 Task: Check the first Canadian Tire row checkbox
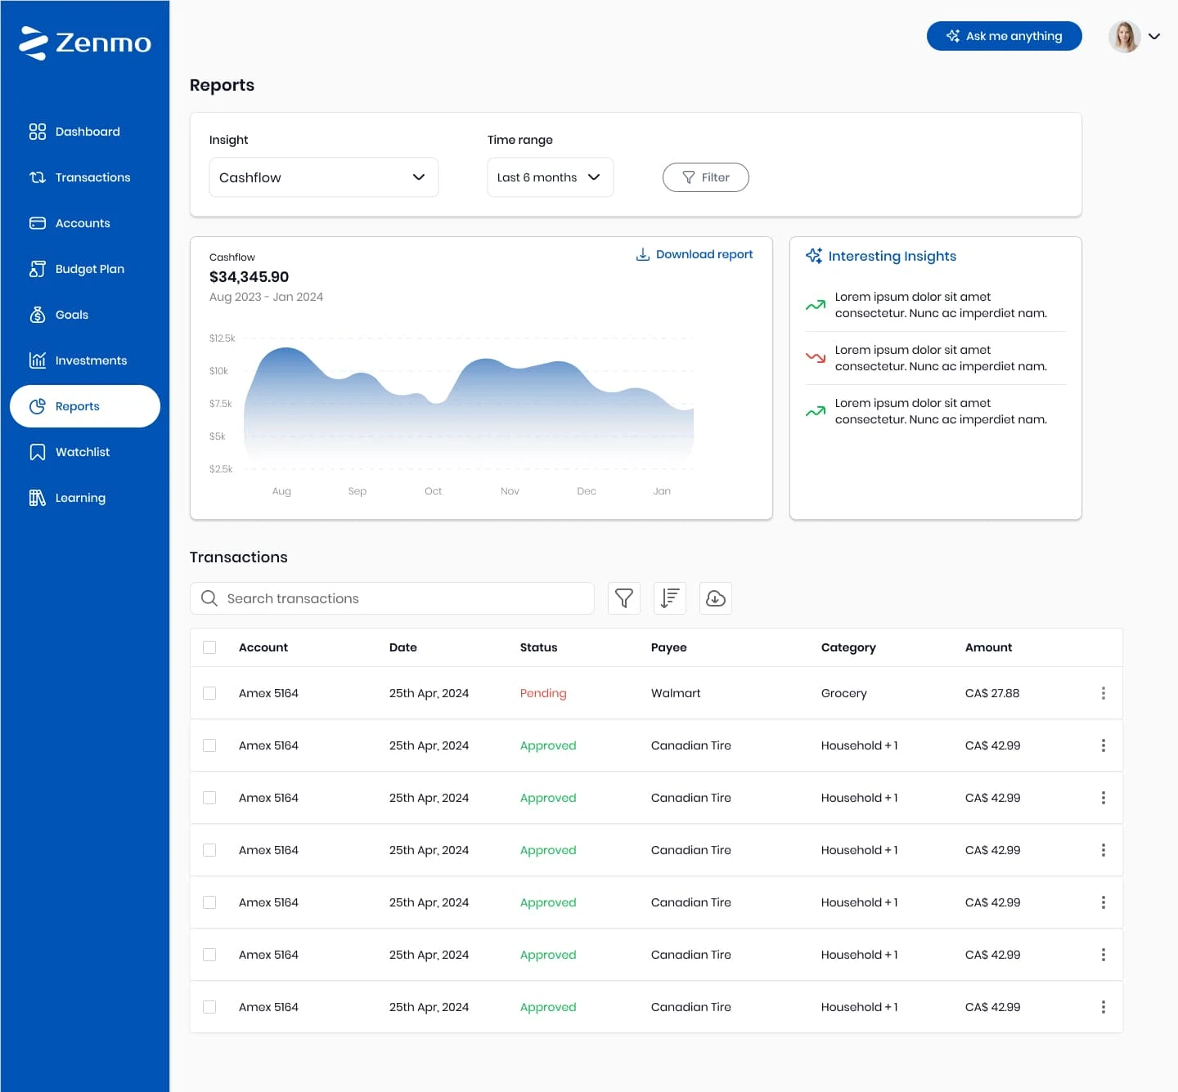click(x=209, y=745)
